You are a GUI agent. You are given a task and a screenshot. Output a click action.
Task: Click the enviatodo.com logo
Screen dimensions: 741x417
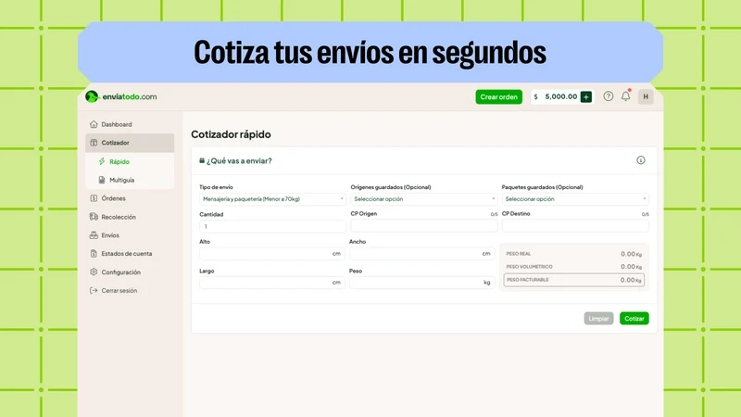click(x=121, y=96)
